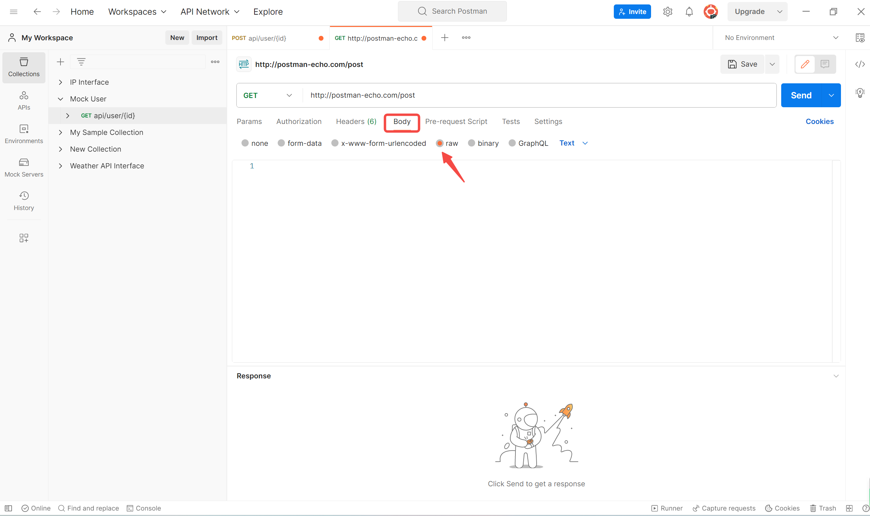Open the Environments sidebar panel

[x=24, y=134]
